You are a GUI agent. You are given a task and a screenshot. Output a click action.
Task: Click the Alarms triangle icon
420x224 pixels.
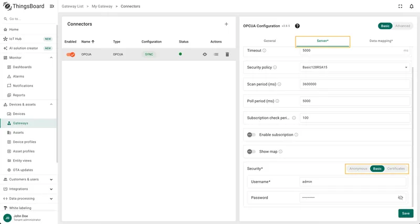[x=9, y=76]
